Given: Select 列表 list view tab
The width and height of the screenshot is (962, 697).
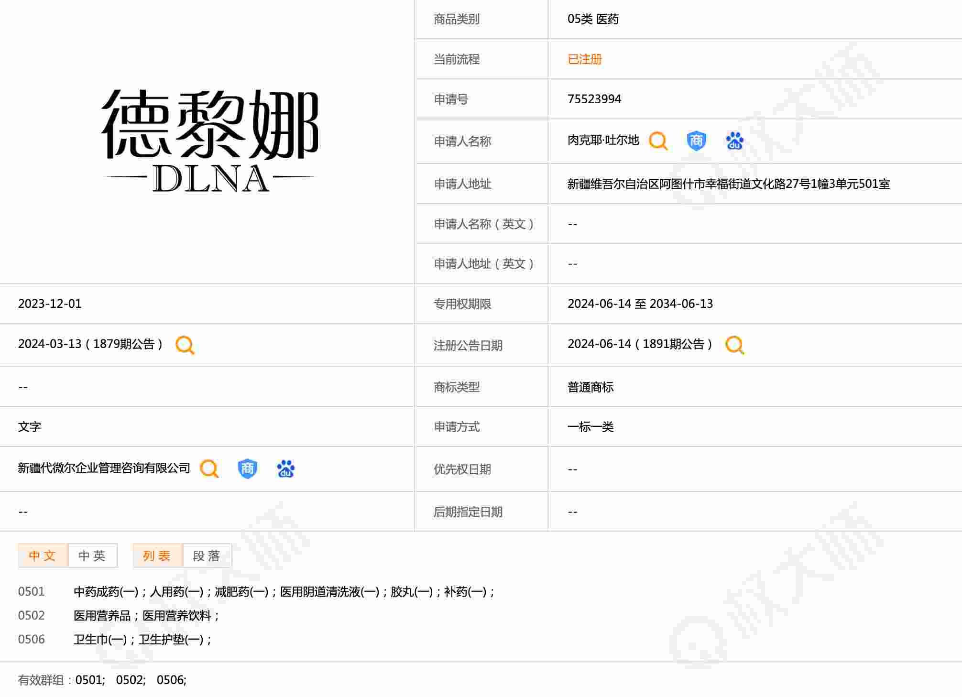Looking at the screenshot, I should coord(157,555).
